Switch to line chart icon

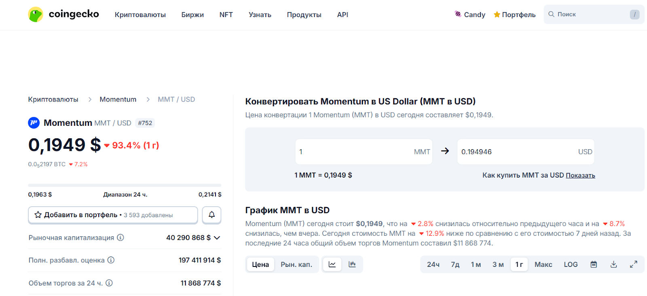pyautogui.click(x=332, y=264)
